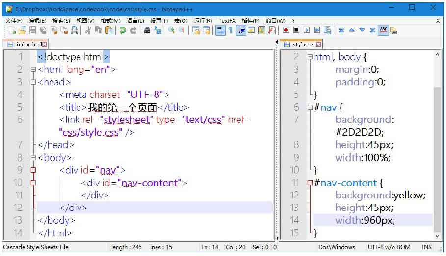The height and width of the screenshot is (256, 446).
Task: Close the index.html tab with its X
Action: (x=44, y=44)
